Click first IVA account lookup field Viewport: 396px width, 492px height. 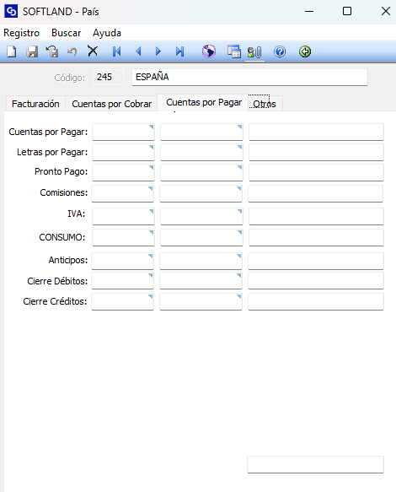tap(123, 216)
